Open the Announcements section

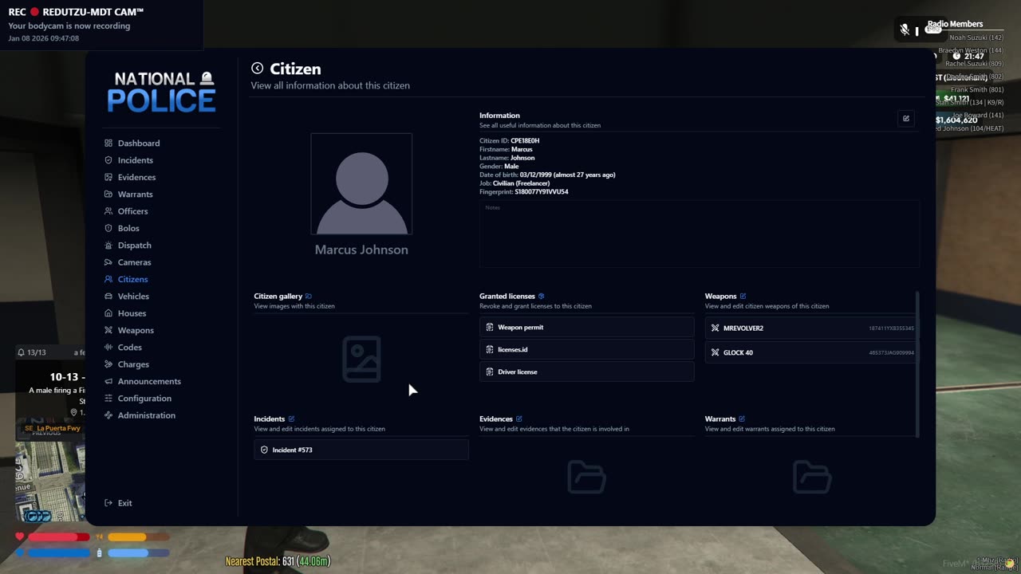[x=149, y=381]
